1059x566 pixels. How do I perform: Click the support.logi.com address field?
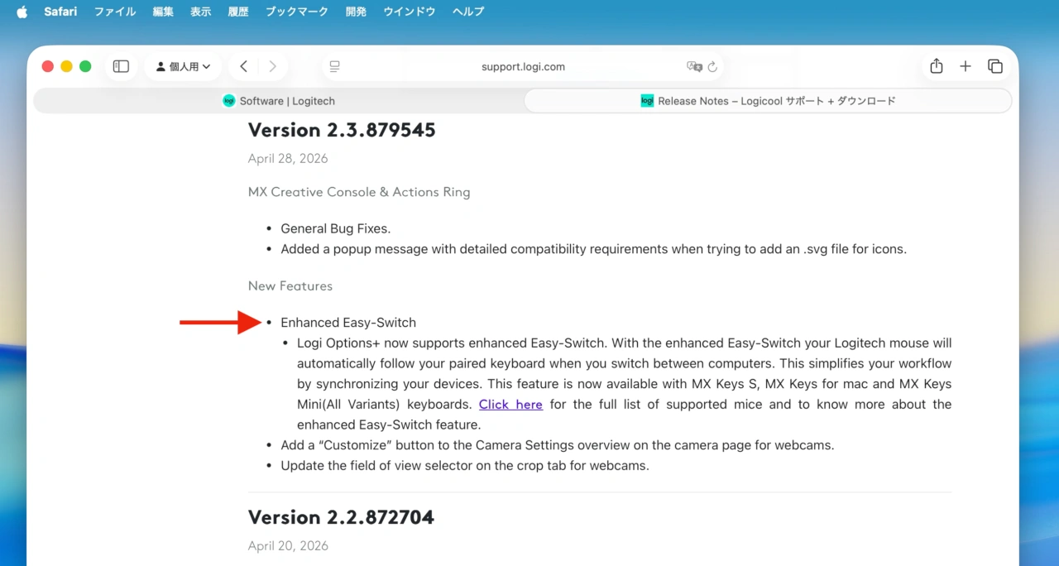523,66
